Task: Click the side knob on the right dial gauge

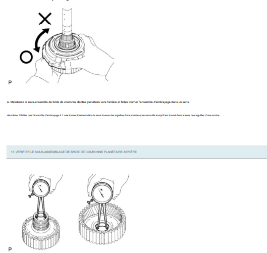Action: click(x=90, y=202)
